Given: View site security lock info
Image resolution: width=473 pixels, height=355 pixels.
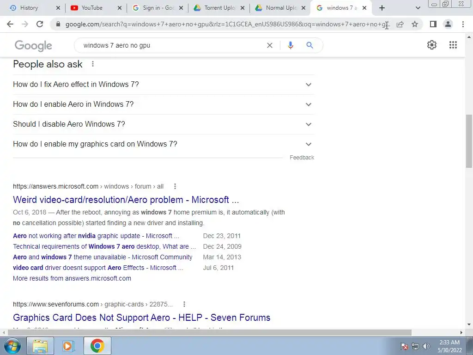Looking at the screenshot, I should pyautogui.click(x=58, y=24).
